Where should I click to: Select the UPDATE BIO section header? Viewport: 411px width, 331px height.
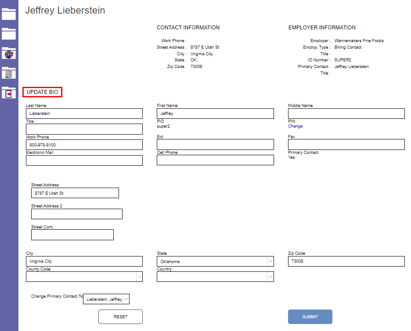pos(42,92)
